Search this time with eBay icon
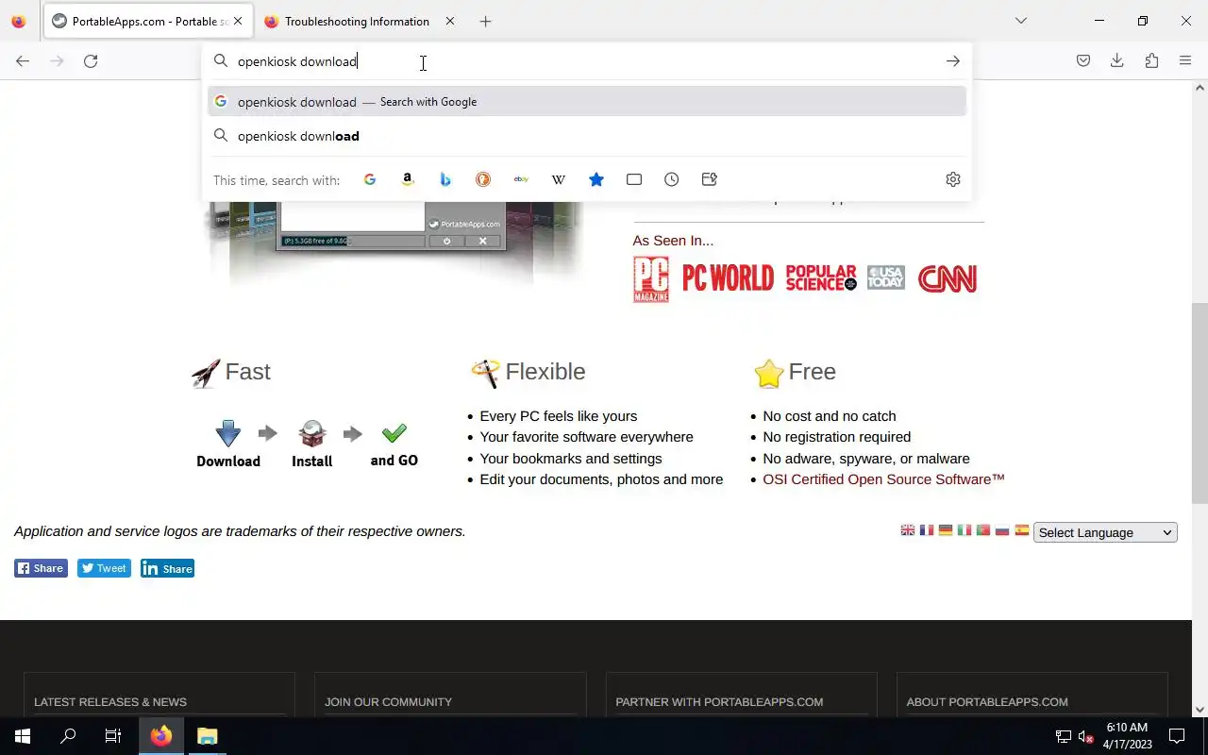This screenshot has width=1208, height=755. (x=521, y=179)
